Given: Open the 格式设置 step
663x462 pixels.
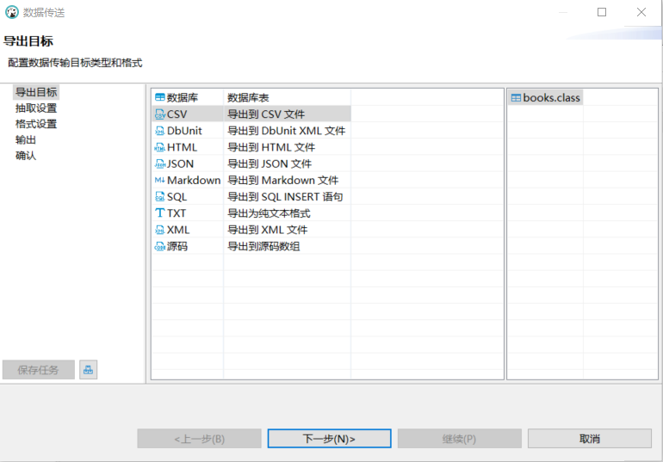Looking at the screenshot, I should tap(36, 124).
